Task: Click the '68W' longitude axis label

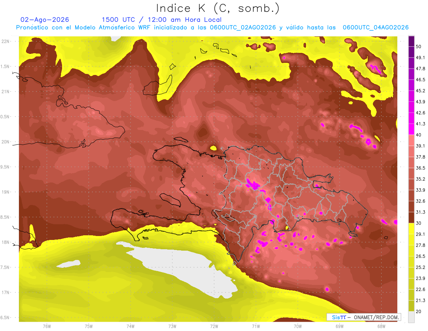Action: tap(381, 326)
